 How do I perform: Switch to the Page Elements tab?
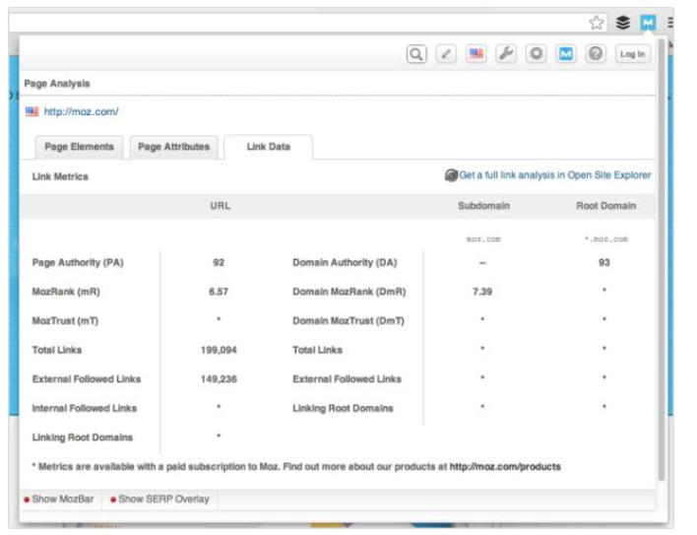coord(79,147)
